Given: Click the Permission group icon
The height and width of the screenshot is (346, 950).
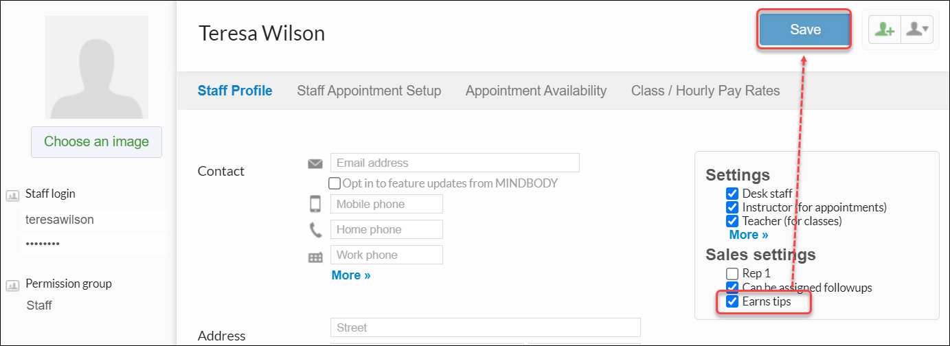Looking at the screenshot, I should 12,285.
